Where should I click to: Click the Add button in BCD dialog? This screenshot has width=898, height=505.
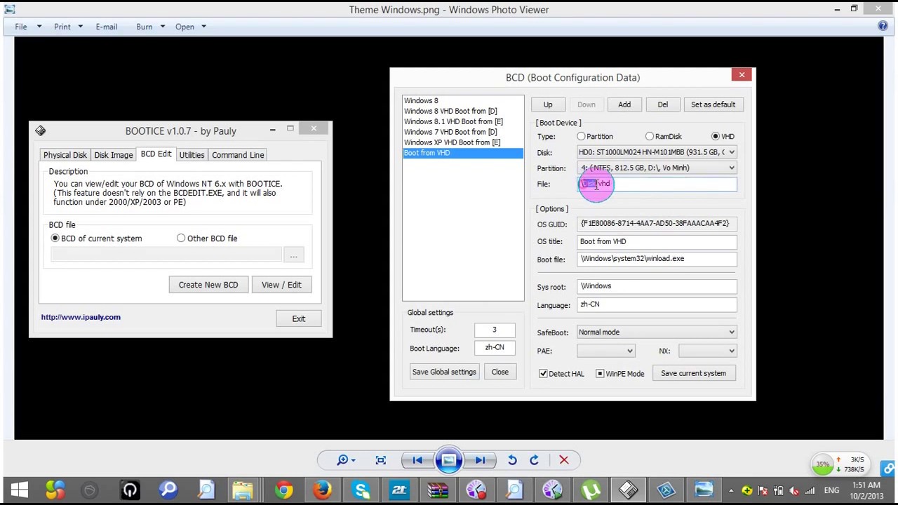click(624, 105)
